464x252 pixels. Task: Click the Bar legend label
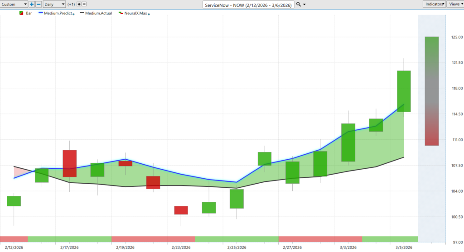[29, 13]
